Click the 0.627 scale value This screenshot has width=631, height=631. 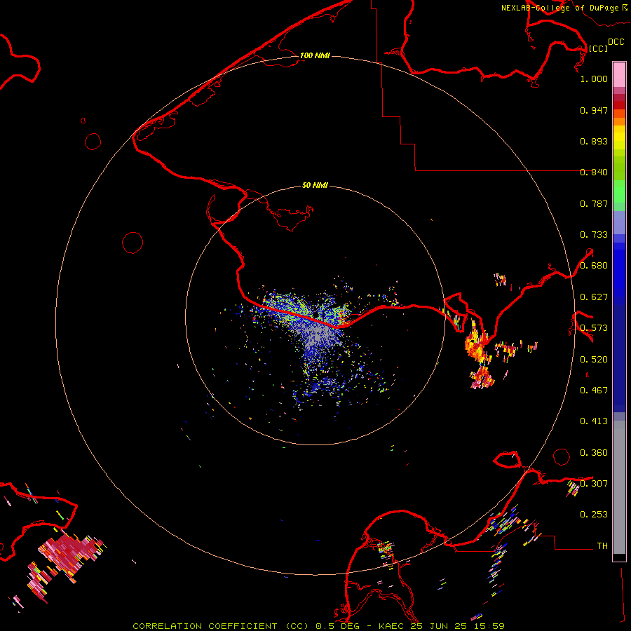(x=594, y=297)
